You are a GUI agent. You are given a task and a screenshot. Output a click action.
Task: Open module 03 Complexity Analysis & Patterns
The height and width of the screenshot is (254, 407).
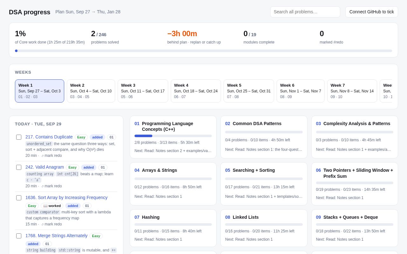tap(355, 137)
